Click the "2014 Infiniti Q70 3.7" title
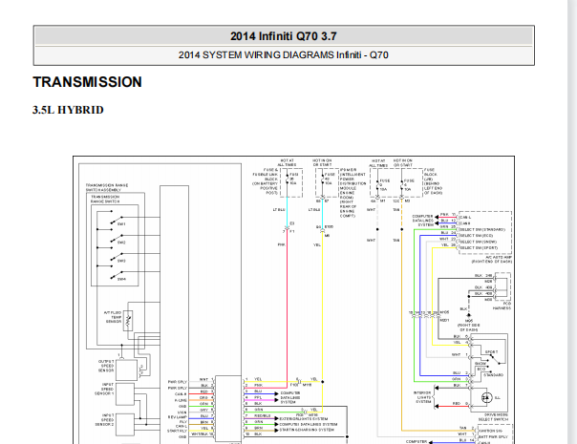 pos(284,36)
